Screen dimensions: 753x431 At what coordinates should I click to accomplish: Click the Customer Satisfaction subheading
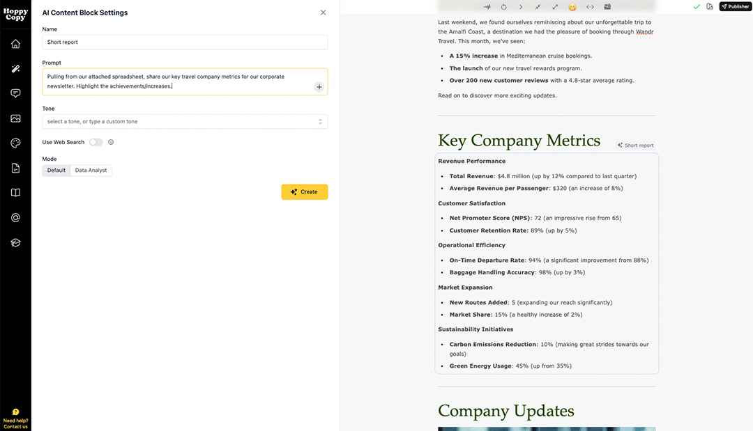(x=471, y=203)
